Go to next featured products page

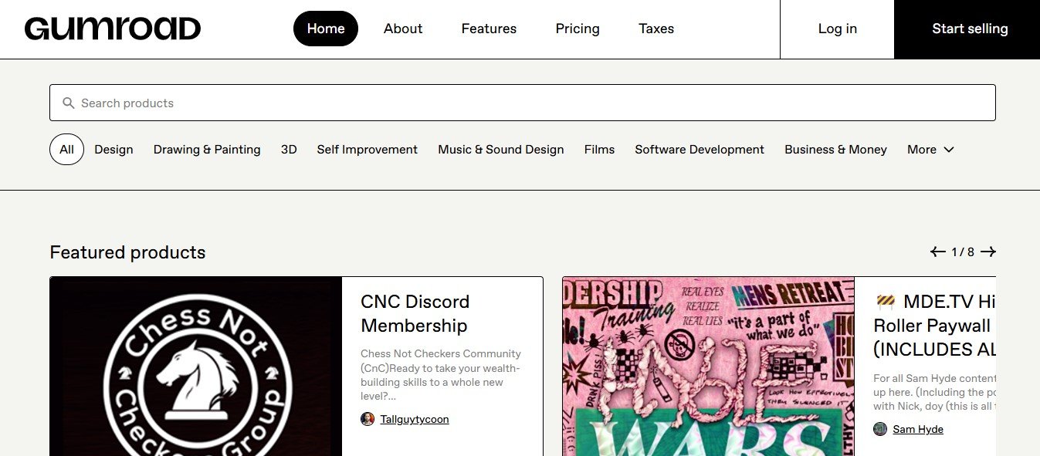click(988, 252)
